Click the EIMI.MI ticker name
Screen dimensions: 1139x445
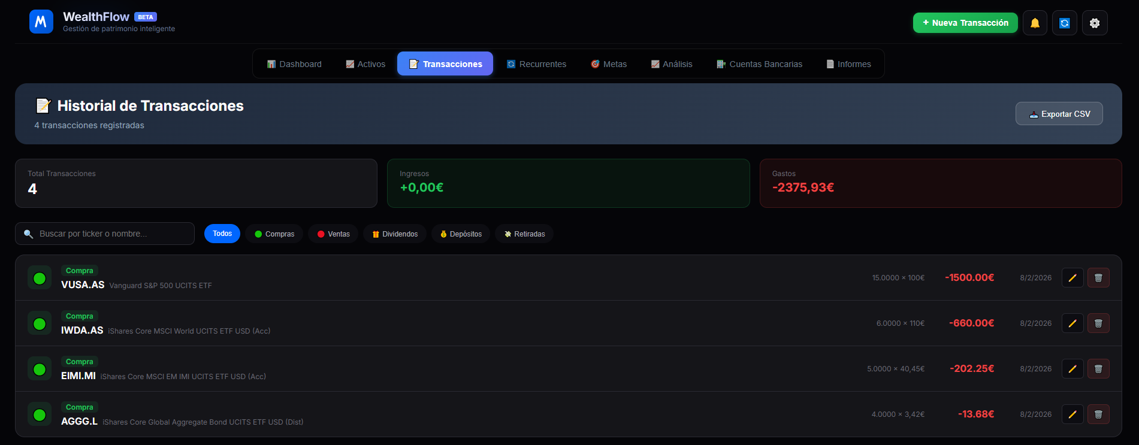(x=78, y=376)
